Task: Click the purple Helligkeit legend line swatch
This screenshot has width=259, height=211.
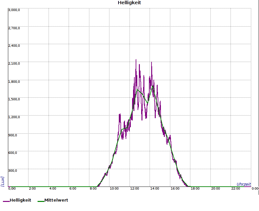Action: pyautogui.click(x=6, y=201)
